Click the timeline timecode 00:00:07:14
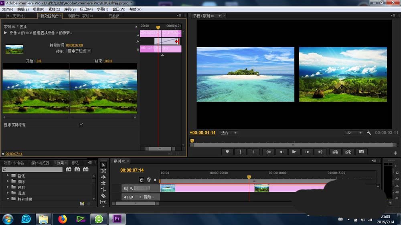Viewport: 401px width, 225px height. coord(132,170)
